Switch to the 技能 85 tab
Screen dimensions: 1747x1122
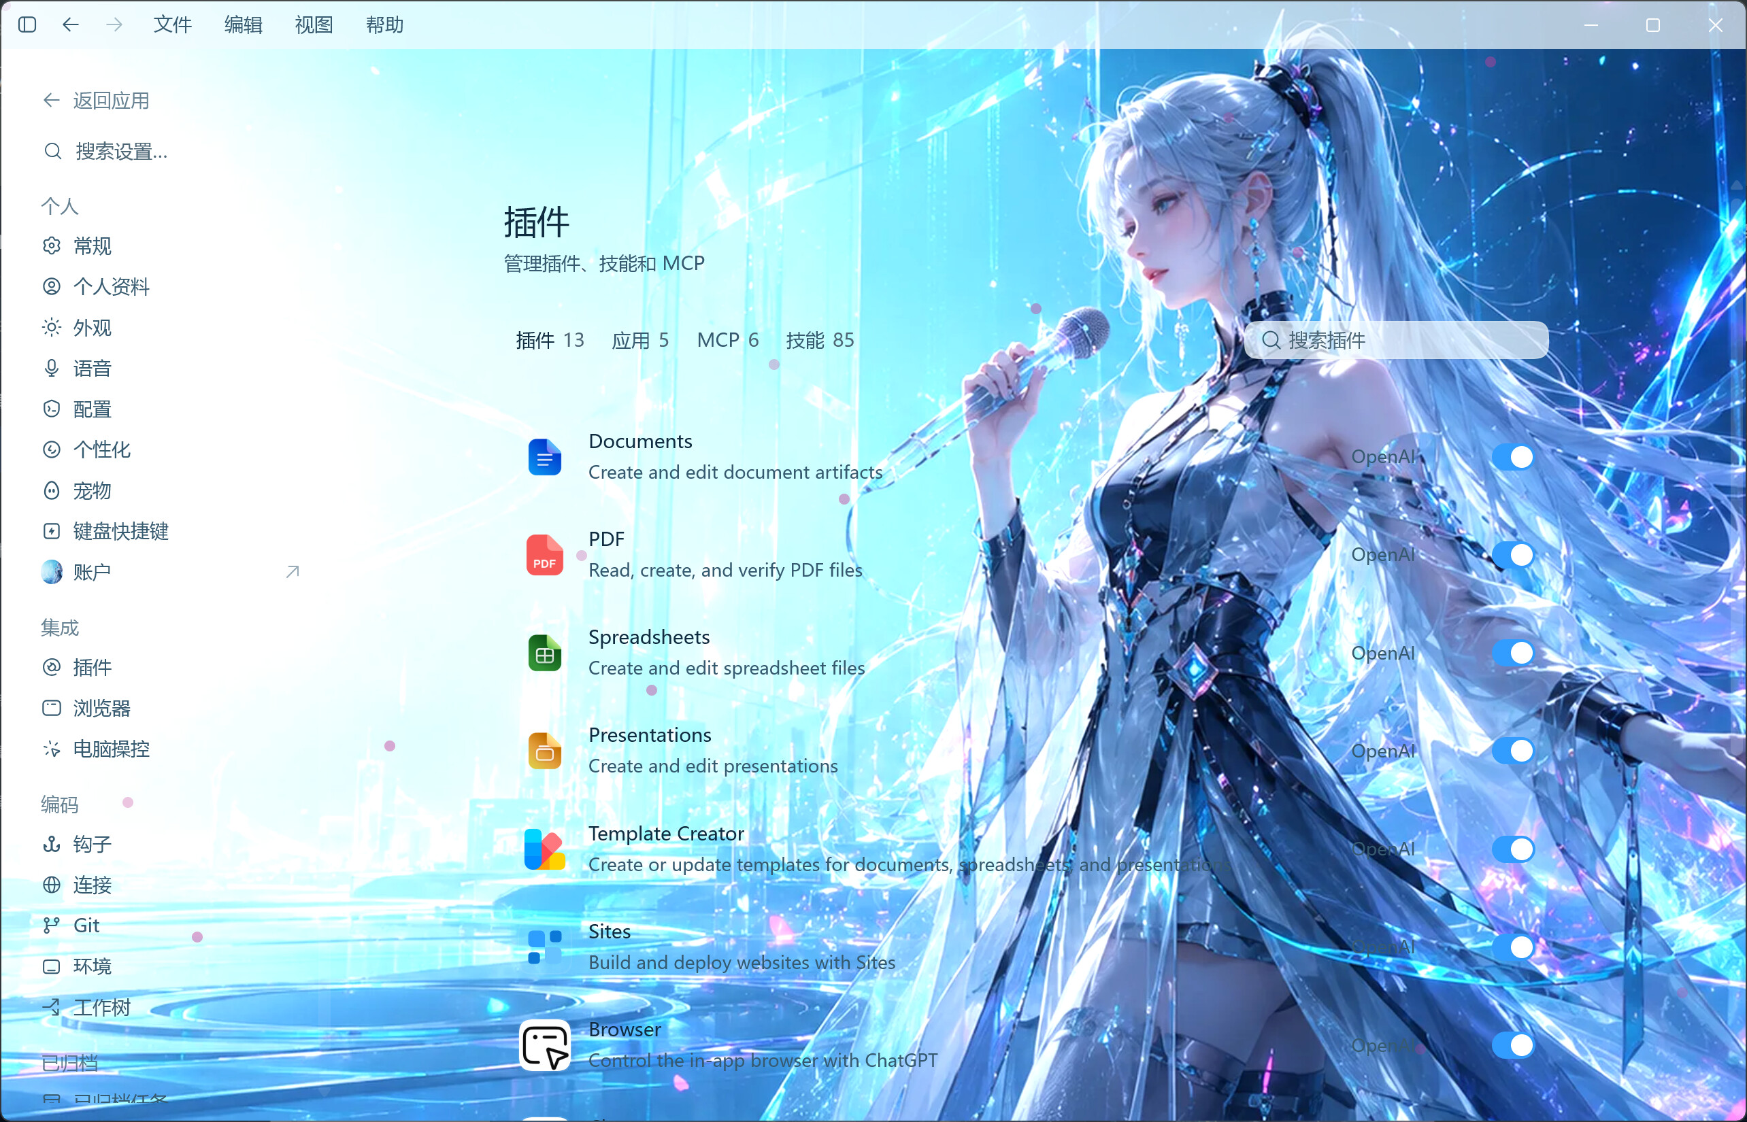click(820, 340)
